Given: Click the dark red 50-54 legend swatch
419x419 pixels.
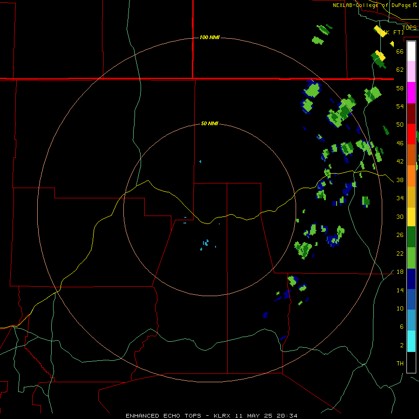Looking at the screenshot, I should pyautogui.click(x=411, y=114).
